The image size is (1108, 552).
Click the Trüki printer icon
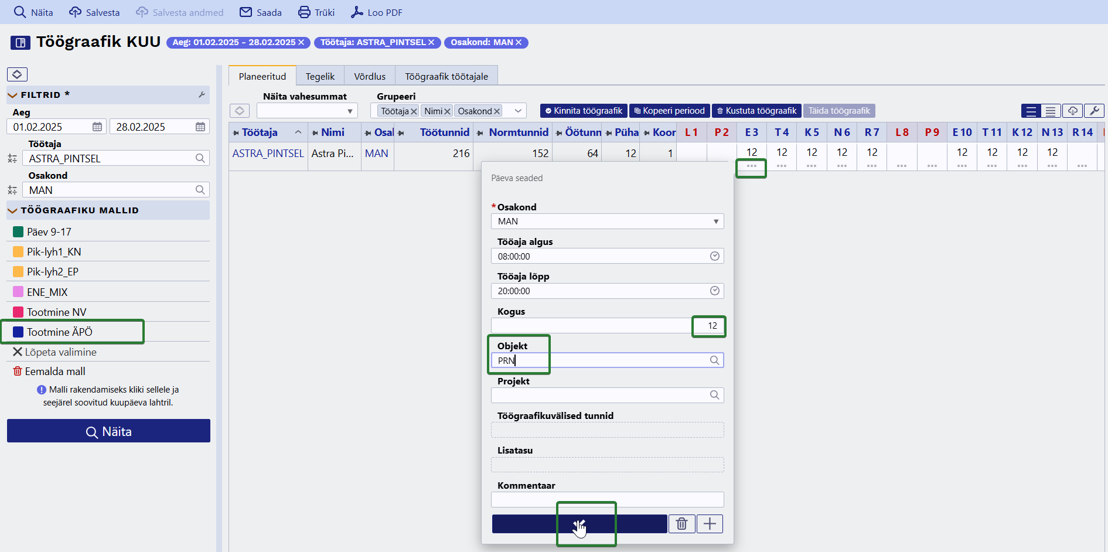[305, 12]
